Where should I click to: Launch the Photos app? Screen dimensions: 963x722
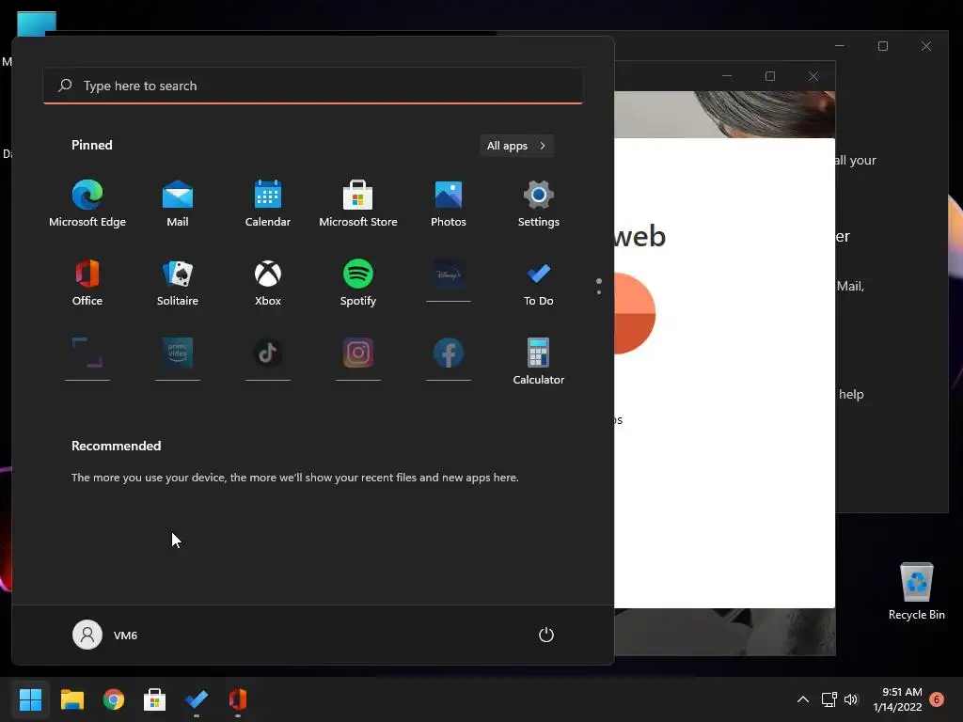pyautogui.click(x=449, y=204)
